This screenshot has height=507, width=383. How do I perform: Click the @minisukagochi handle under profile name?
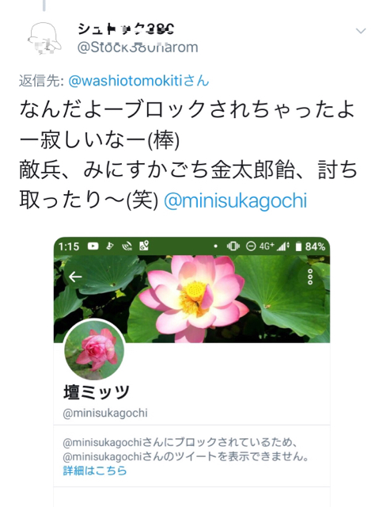click(105, 413)
